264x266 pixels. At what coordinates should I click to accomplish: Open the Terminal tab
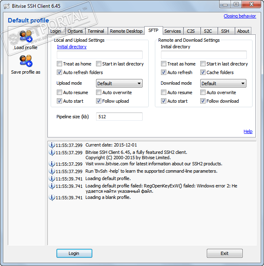[x=96, y=31]
